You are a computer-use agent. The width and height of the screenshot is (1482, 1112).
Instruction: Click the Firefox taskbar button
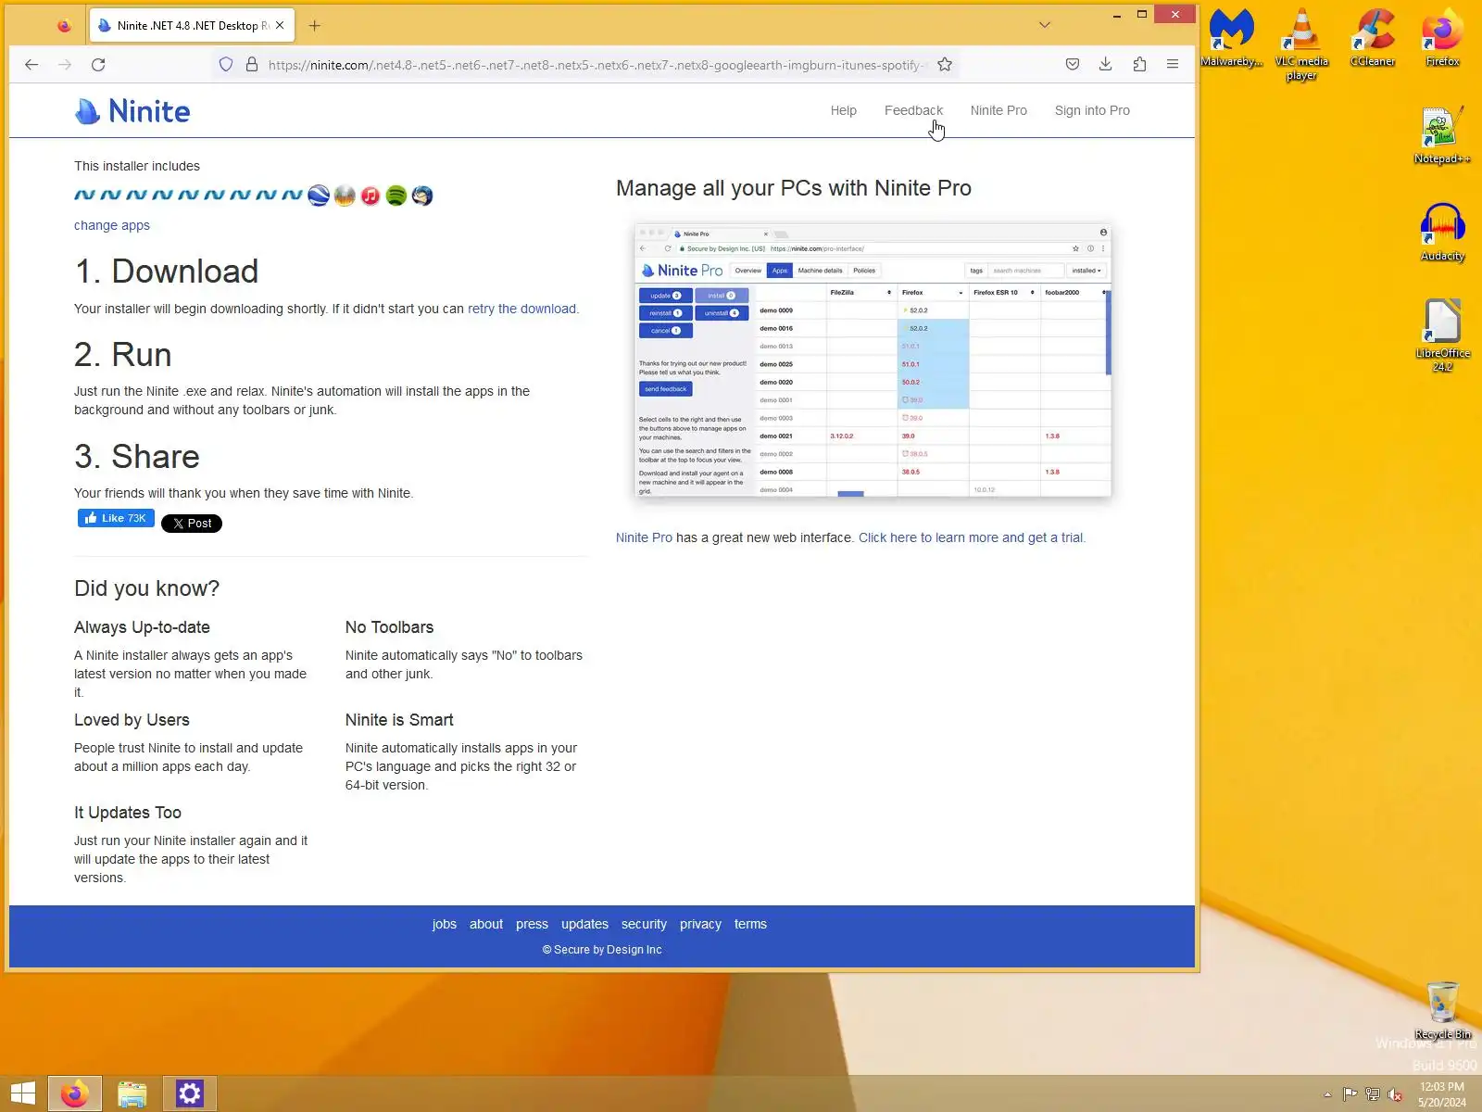[x=74, y=1093]
